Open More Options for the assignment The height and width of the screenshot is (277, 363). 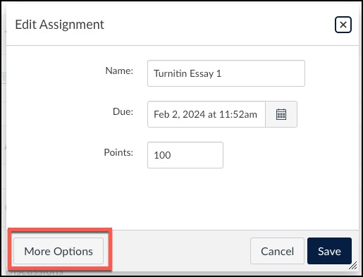click(x=59, y=251)
